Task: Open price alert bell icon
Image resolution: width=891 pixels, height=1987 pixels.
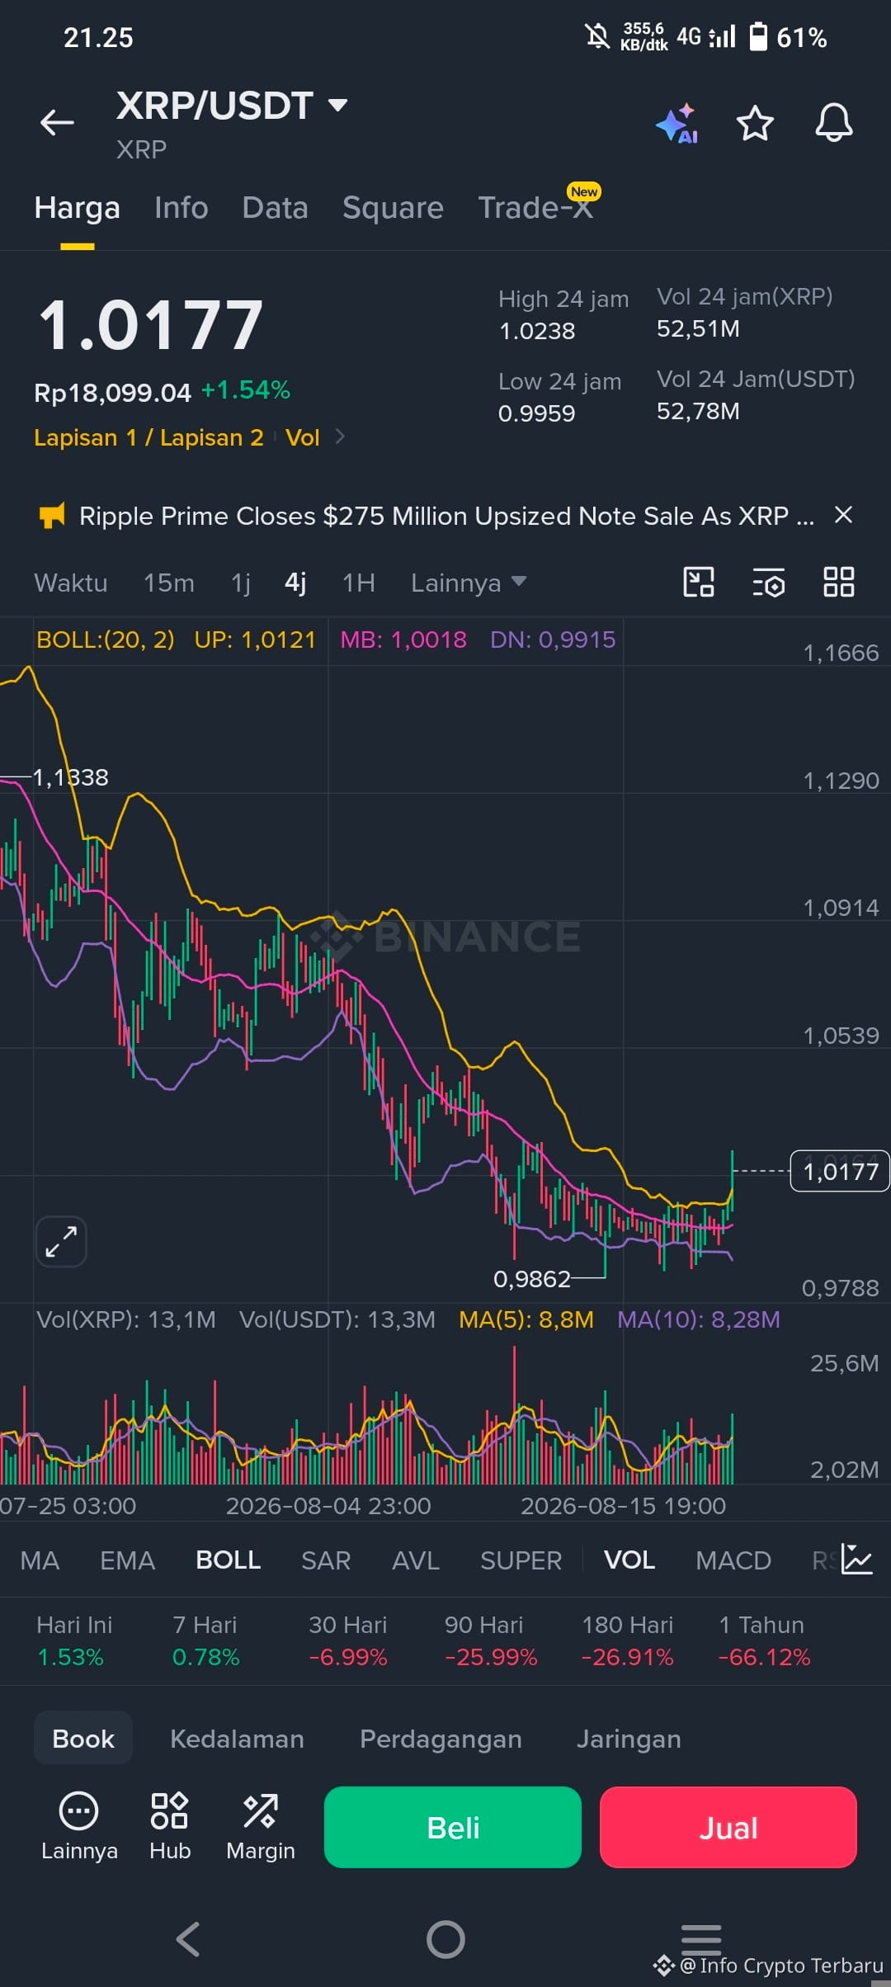Action: (x=833, y=123)
